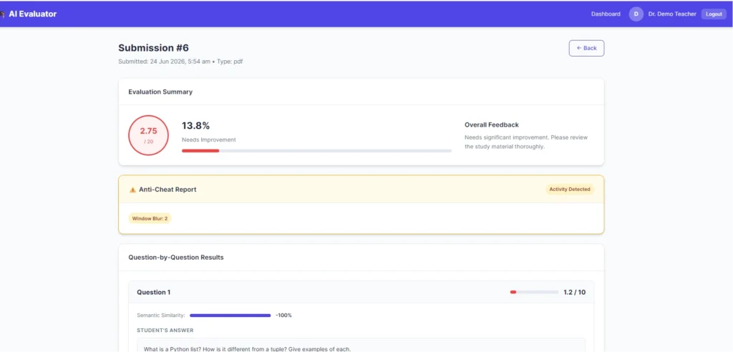733x352 pixels.
Task: Click the feedback text about study material
Action: point(526,142)
